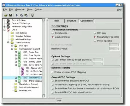Image resolution: width=130 pixels, height=106 pixels.
Task: Click the Inhibit Time value field
Action: [97, 60]
